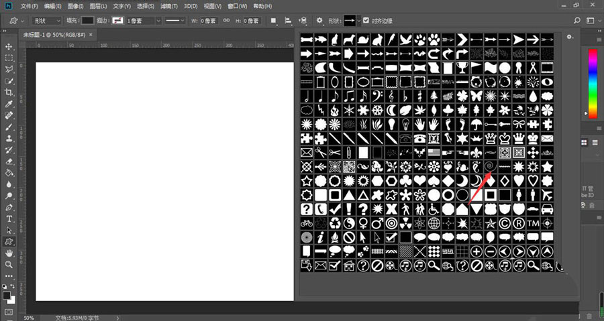604x321 pixels.
Task: Close the 未标题-1 document tab
Action: 91,35
